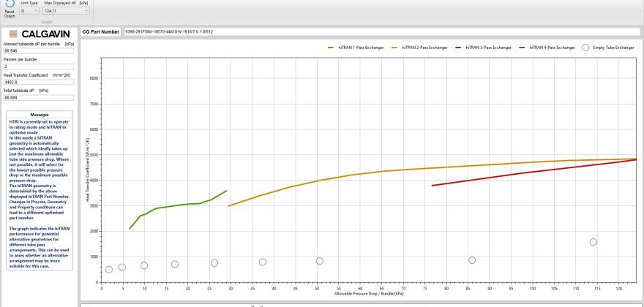The image size is (644, 307).
Task: Click the Messages panel header
Action: click(x=40, y=115)
